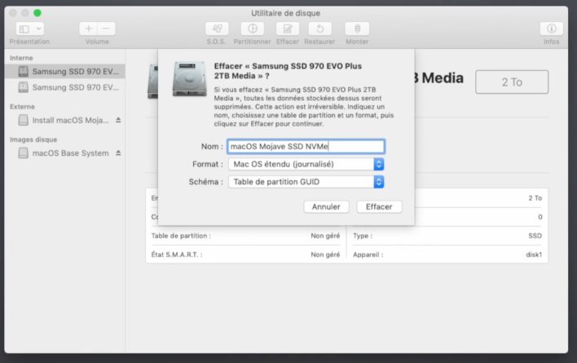
Task: Click the 2 To capacity box
Action: click(x=512, y=82)
